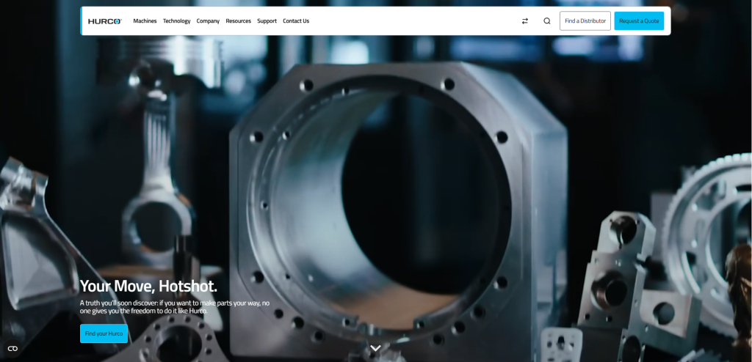Open the Machines menu

(x=145, y=21)
